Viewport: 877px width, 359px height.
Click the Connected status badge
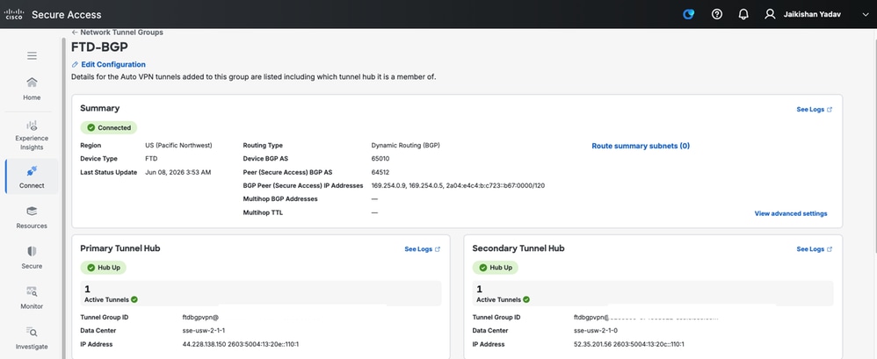coord(108,128)
